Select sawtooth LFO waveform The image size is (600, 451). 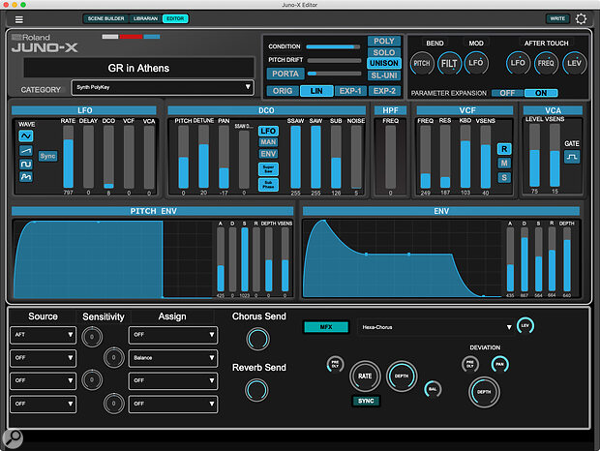click(x=26, y=150)
